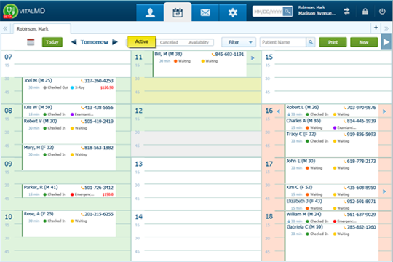Expand arrow next to Bill, M appointment
The image size is (393, 262).
pyautogui.click(x=253, y=58)
